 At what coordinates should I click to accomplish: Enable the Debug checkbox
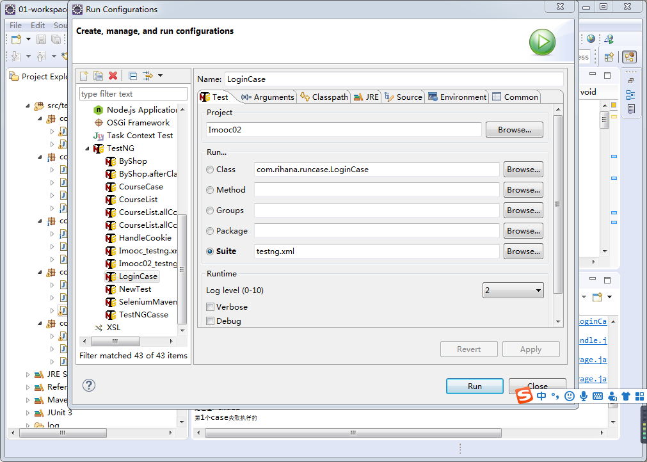pyautogui.click(x=211, y=321)
